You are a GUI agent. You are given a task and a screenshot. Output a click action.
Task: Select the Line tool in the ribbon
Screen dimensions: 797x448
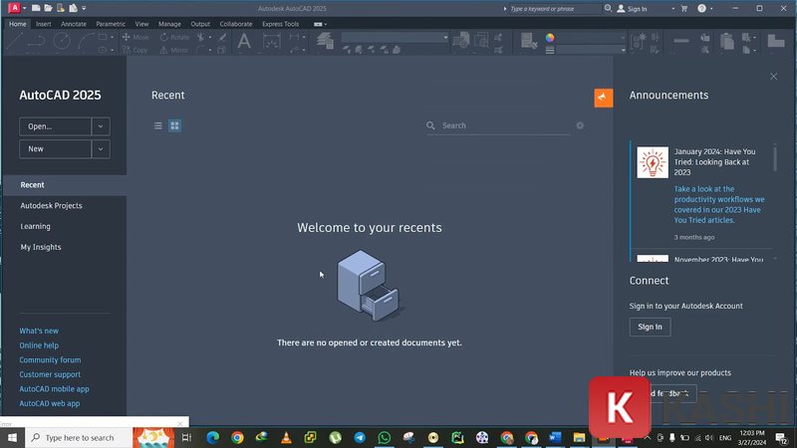tap(14, 41)
